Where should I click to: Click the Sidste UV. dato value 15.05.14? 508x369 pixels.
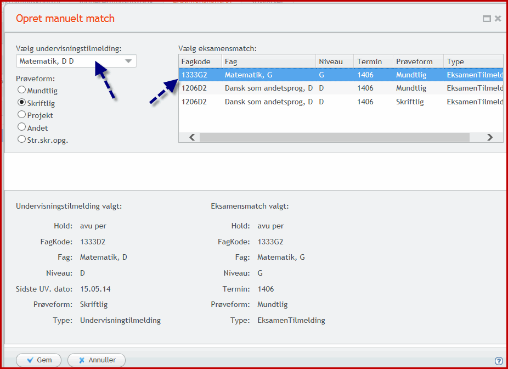pos(95,289)
